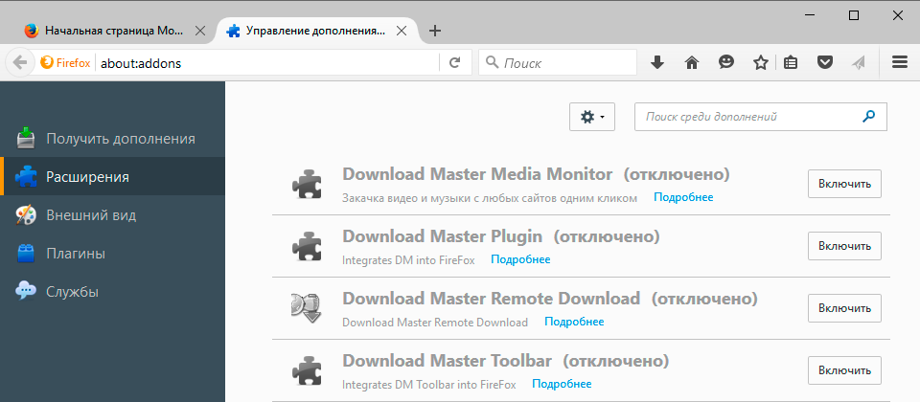Screen dimensions: 920x402
Task: Click the Download Master Plugin puzzle icon
Action: click(x=307, y=246)
